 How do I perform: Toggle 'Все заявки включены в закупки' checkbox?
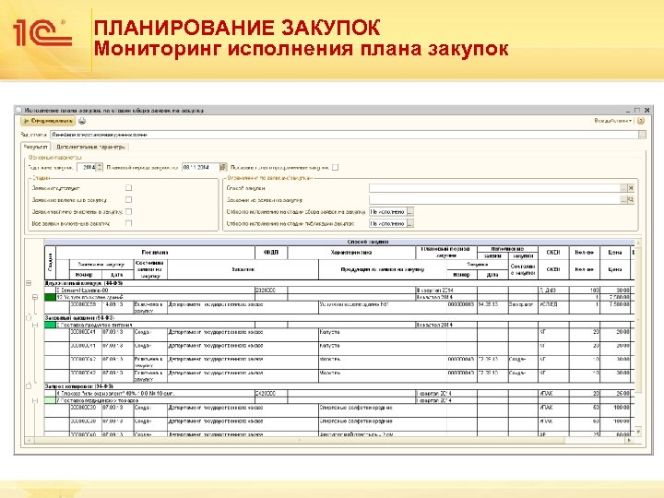[129, 223]
